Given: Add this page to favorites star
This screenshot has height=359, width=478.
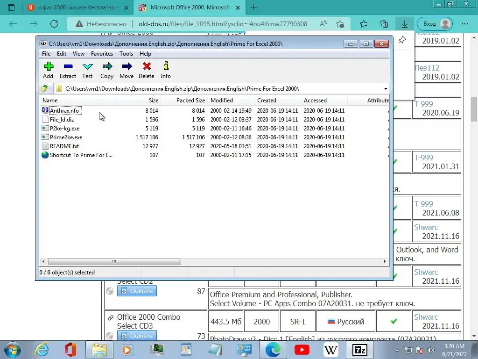Looking at the screenshot, I should click(x=340, y=24).
